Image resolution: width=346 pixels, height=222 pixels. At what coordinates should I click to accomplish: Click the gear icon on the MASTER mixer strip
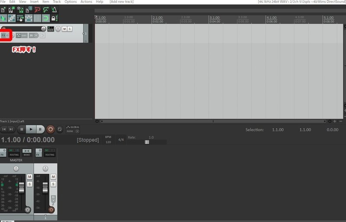click(x=28, y=209)
